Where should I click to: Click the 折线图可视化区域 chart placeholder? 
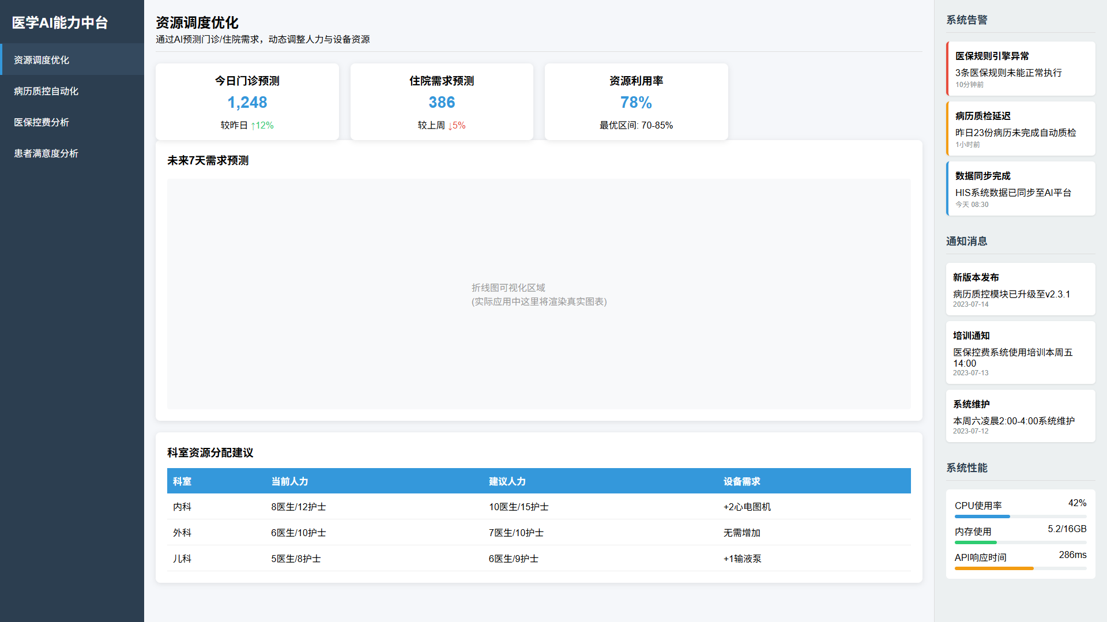(539, 294)
